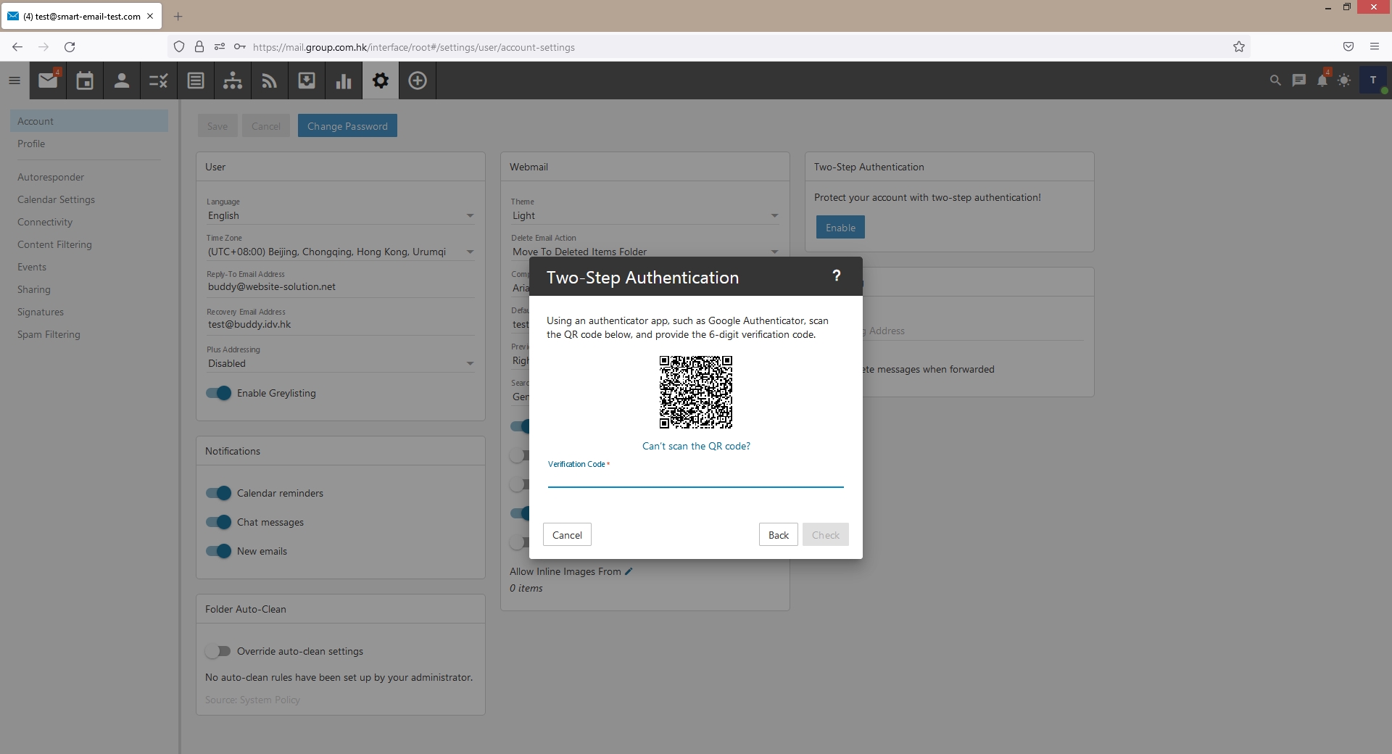This screenshot has height=754, width=1392.
Task: Open the user avatar T menu
Action: coord(1373,80)
